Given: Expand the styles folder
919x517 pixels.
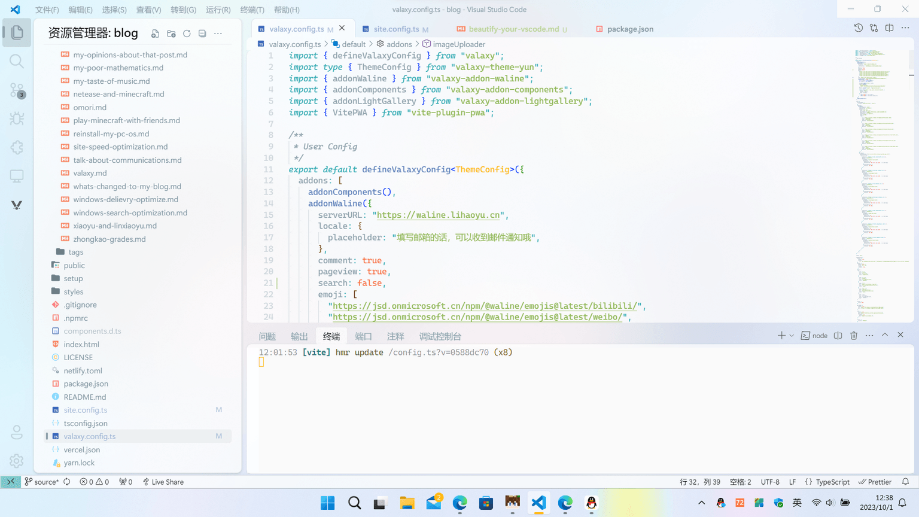Looking at the screenshot, I should (74, 291).
